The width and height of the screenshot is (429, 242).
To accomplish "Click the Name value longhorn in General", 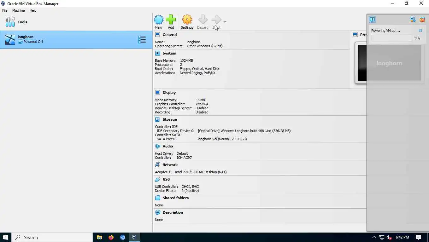I will pos(193,42).
